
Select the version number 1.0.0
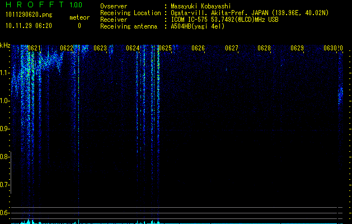[76, 4]
